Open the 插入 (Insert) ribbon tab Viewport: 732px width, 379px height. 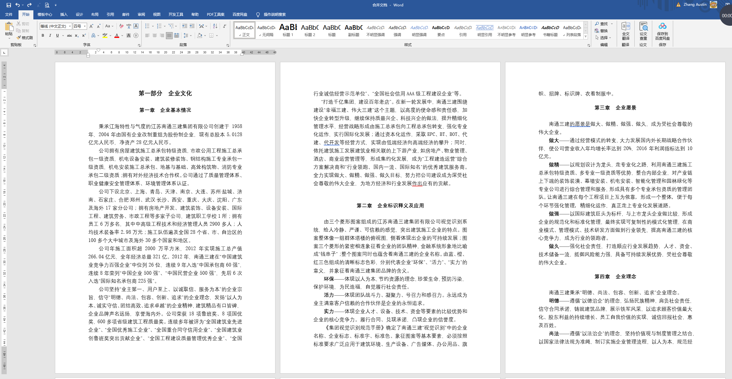coord(64,14)
